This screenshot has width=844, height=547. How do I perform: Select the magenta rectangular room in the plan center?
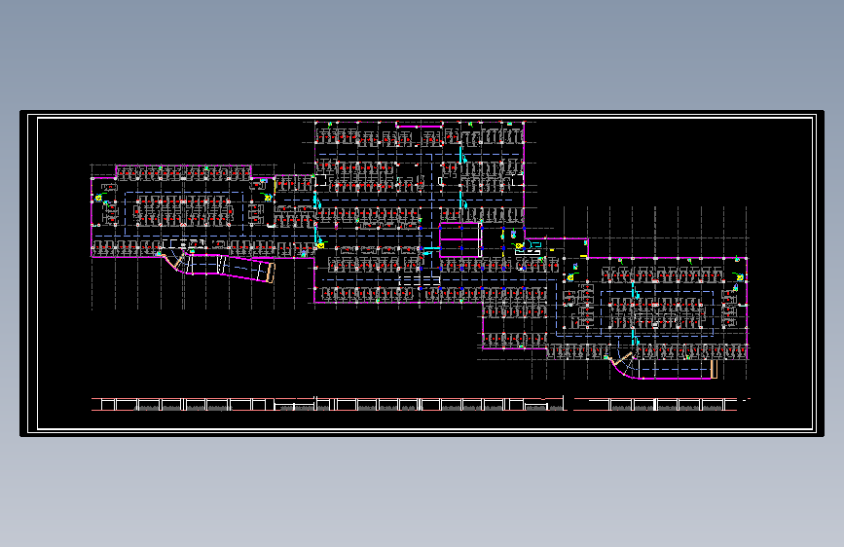(x=460, y=239)
